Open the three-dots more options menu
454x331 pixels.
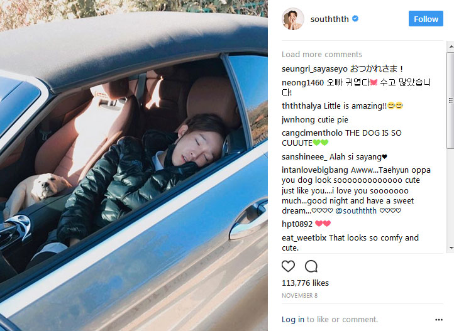pyautogui.click(x=439, y=320)
